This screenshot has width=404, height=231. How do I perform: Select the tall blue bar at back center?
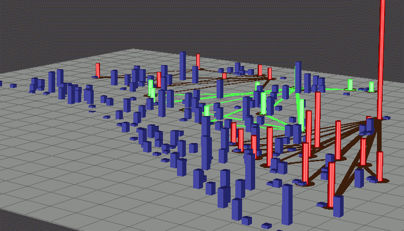pyautogui.click(x=183, y=65)
